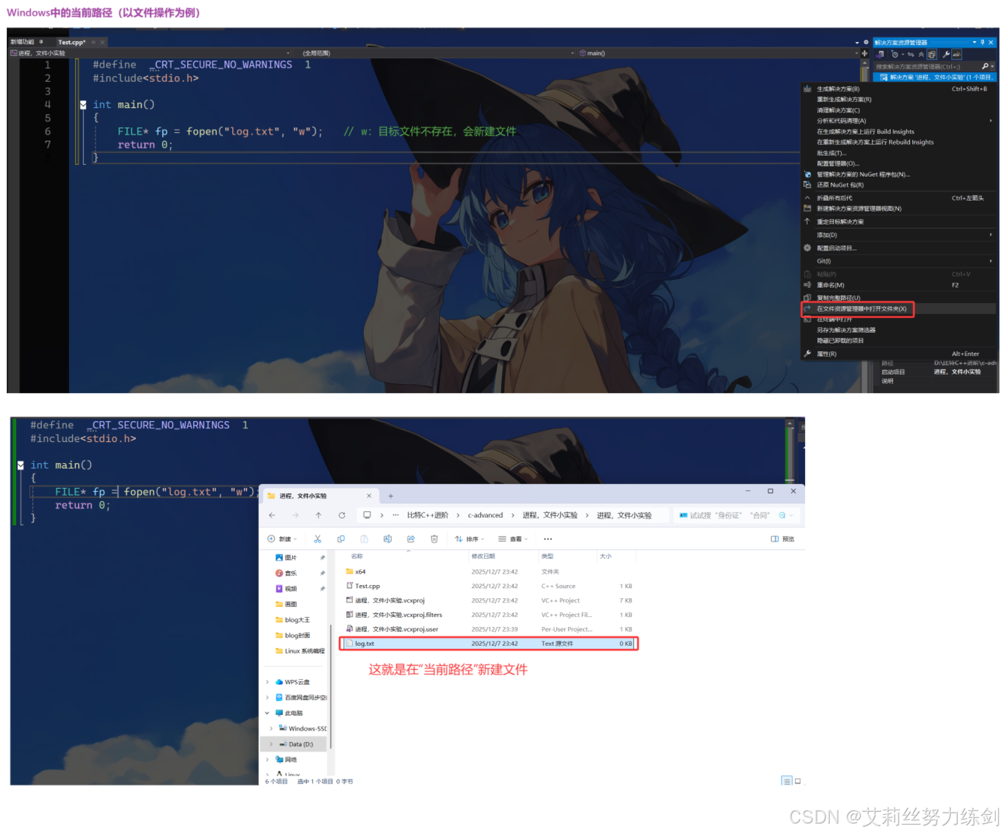Image resolution: width=1002 pixels, height=834 pixels.
Task: Click the Delete trash icon in Explorer toolbar
Action: pos(434,539)
